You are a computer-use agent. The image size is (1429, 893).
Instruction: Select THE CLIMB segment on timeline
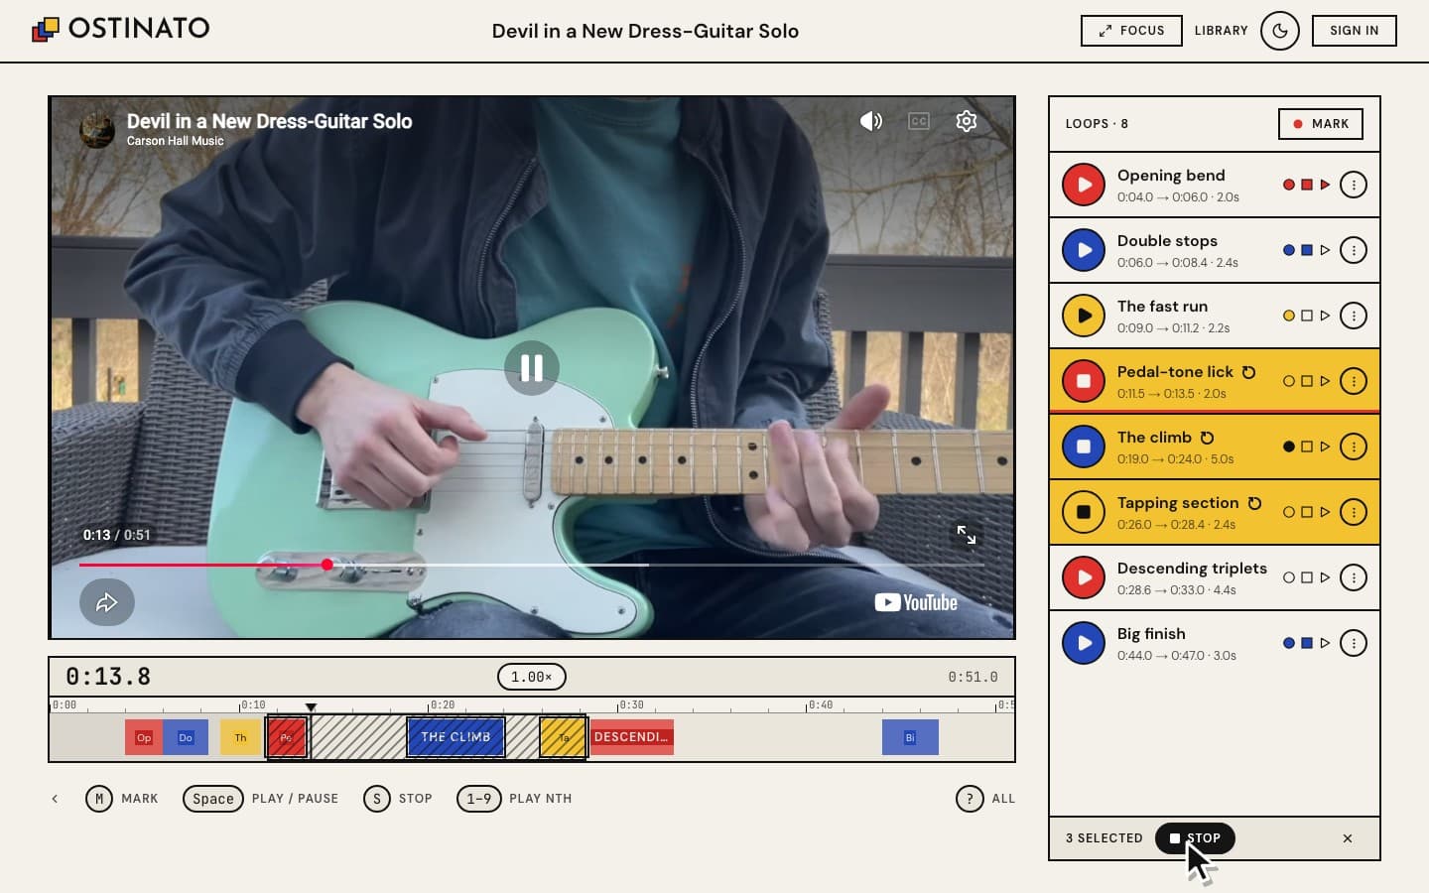click(455, 737)
